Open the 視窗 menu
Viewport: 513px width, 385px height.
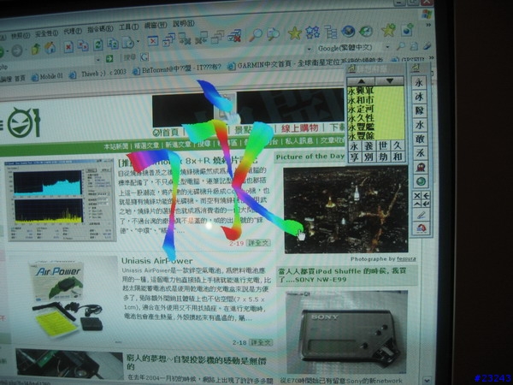pos(156,25)
